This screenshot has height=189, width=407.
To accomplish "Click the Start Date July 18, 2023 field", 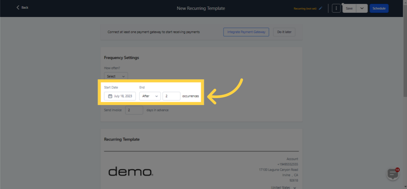I will click(120, 96).
